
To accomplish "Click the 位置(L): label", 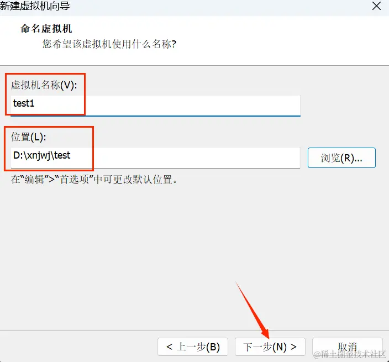I will [x=29, y=137].
